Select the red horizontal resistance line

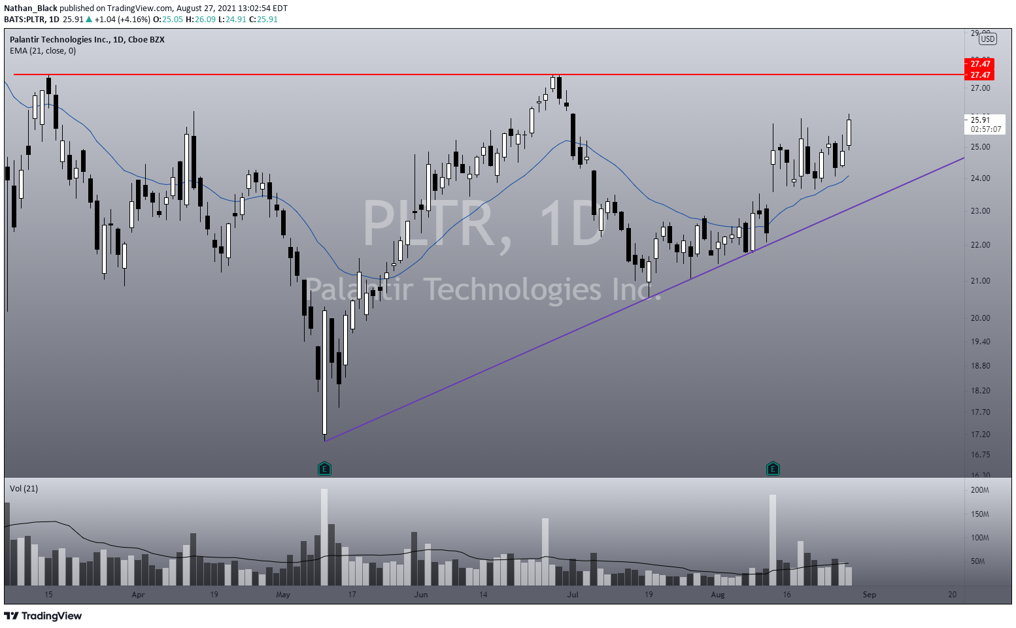pos(489,74)
